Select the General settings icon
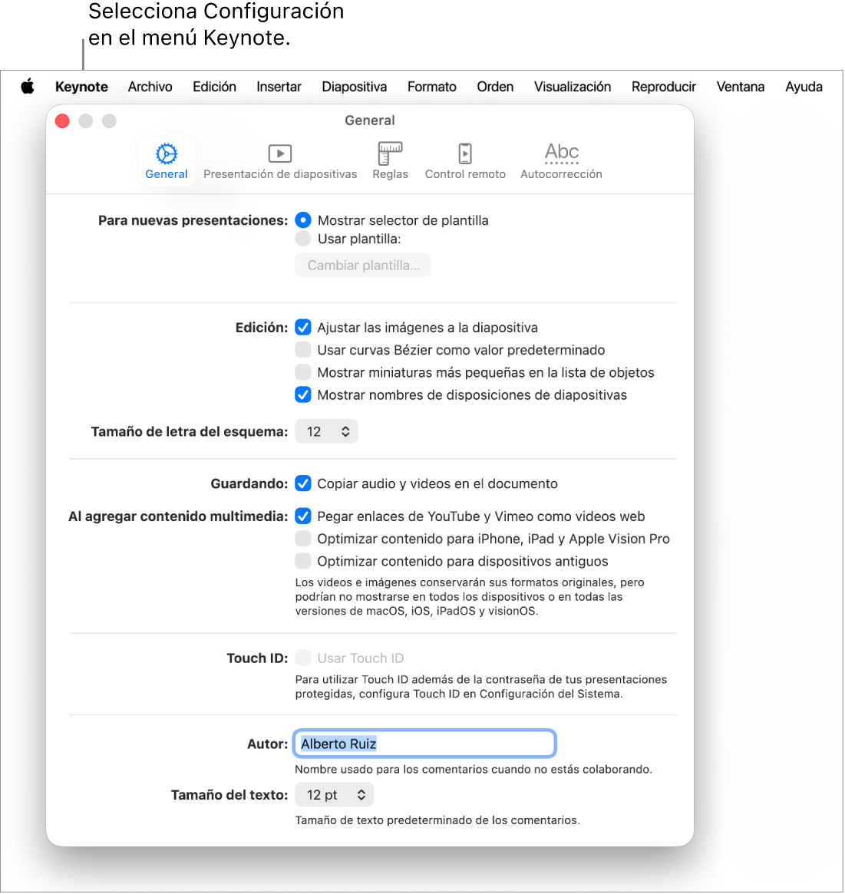845x894 pixels. click(x=166, y=155)
